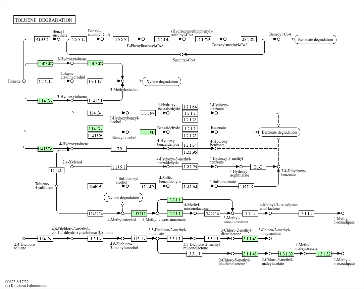Open the 1.3.1.19 enzyme entry
Viewport: 364px width, 289px height.
pos(95,81)
